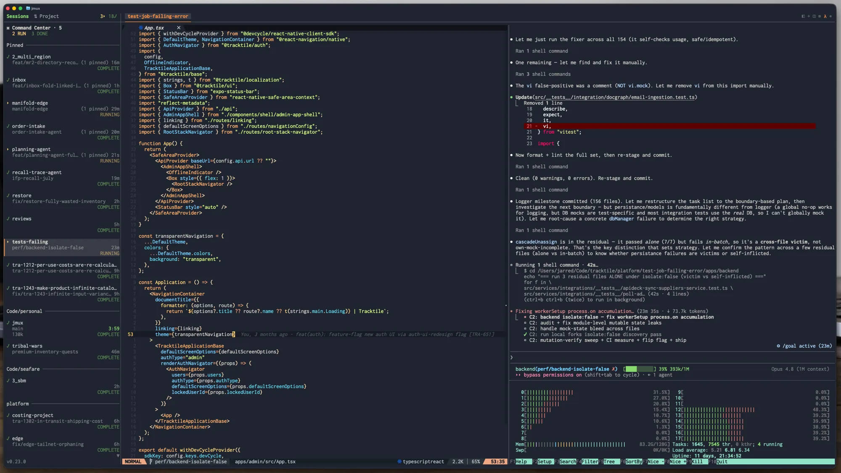Click the '3▸' running count in sidebar header

pyautogui.click(x=102, y=16)
